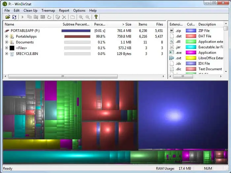The image size is (231, 173).
Task: Expand the $RECYCLE.BIN tree node
Action: pyautogui.click(x=7, y=54)
